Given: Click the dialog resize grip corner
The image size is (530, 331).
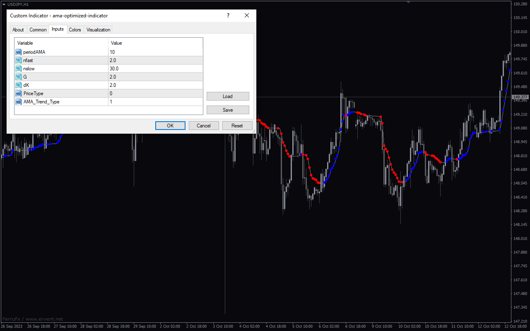Looking at the screenshot, I should pos(254,131).
